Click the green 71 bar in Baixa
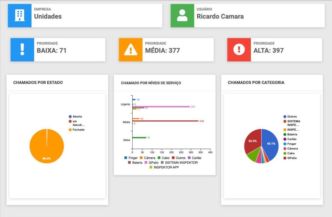This screenshot has width=332, height=217. pos(139,138)
